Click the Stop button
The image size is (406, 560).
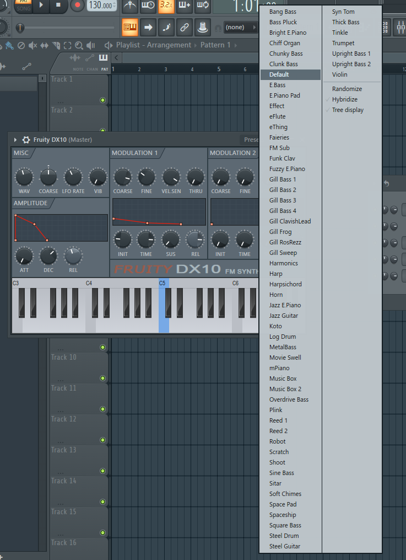(x=58, y=5)
